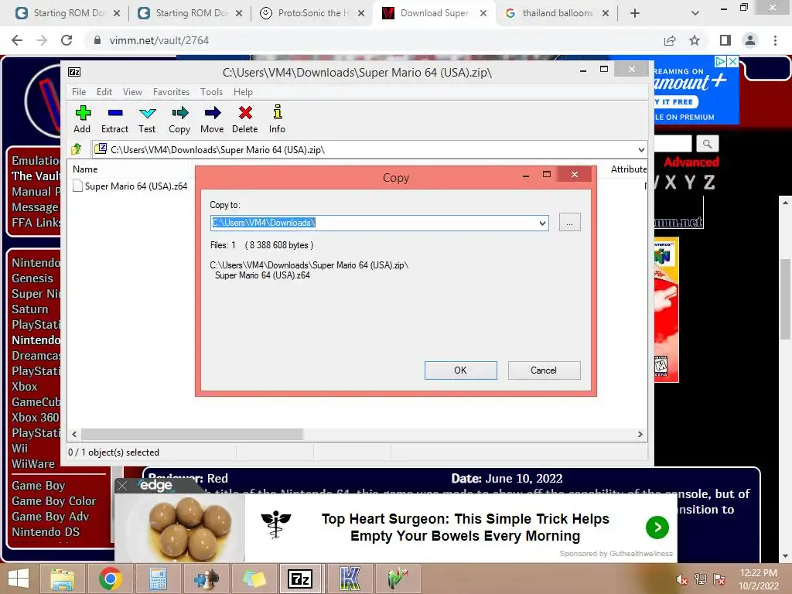Close the bottom banner ad
Screen dimensions: 792x594
pos(122,486)
